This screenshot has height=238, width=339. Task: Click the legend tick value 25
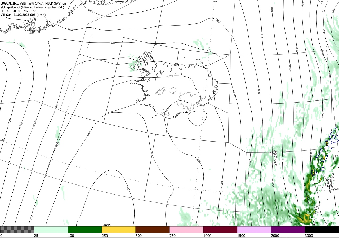[x=36, y=236]
